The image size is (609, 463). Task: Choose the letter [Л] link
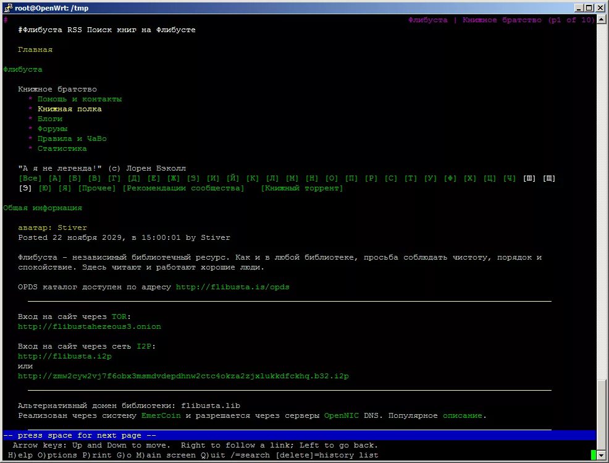pyautogui.click(x=272, y=178)
